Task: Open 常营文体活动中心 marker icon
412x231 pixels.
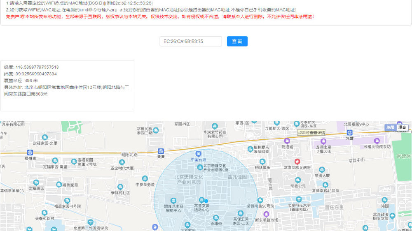Action: (x=201, y=200)
